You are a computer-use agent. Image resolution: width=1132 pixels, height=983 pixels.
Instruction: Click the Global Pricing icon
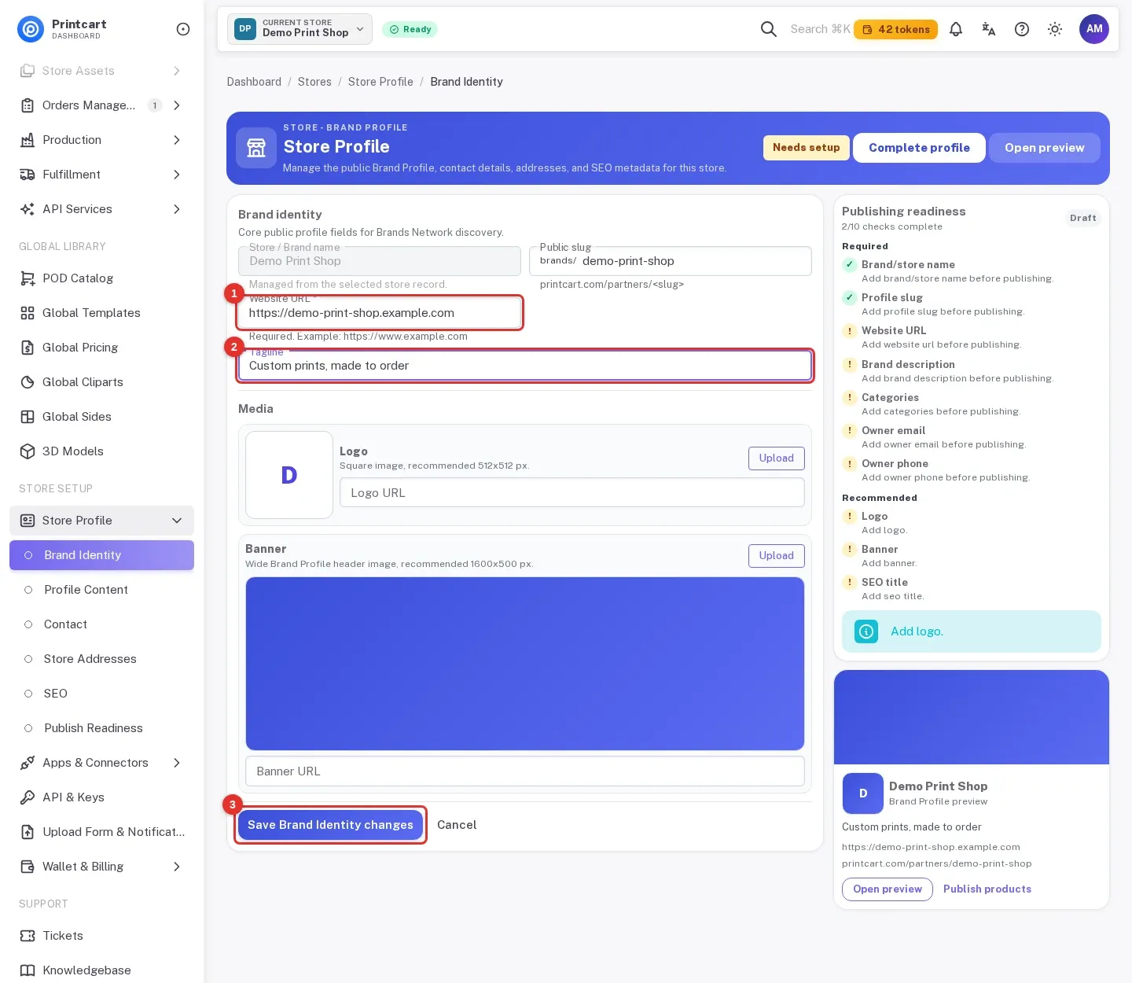tap(28, 348)
